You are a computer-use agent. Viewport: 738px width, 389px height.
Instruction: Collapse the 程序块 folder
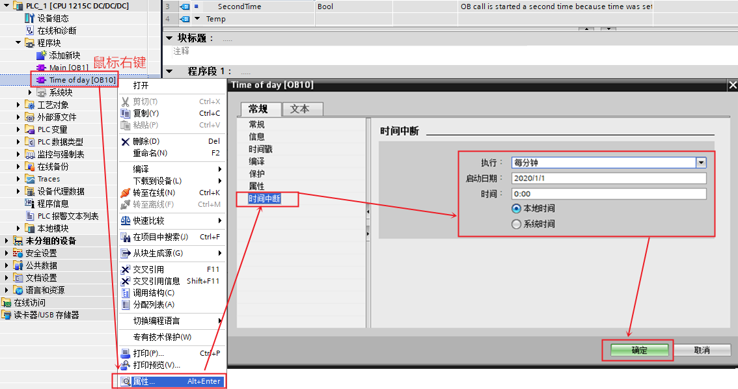pos(18,43)
